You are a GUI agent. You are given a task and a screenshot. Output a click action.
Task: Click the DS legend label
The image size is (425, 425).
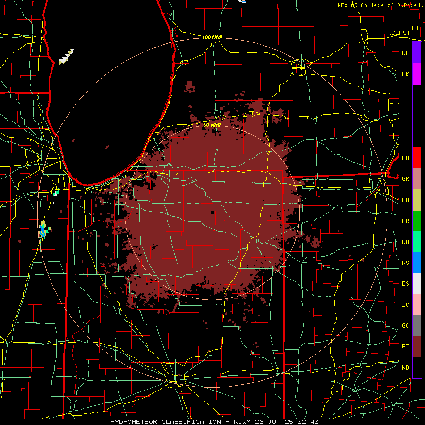click(x=405, y=284)
